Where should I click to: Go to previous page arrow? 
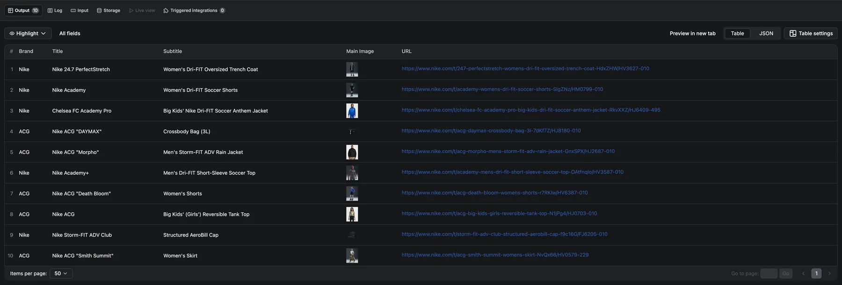tap(803, 273)
